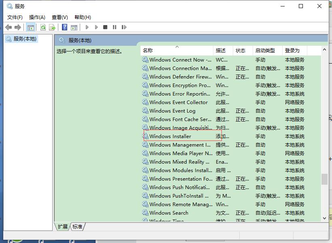332x243 pixels.
Task: Open the 文件(F) menu
Action: 15,17
